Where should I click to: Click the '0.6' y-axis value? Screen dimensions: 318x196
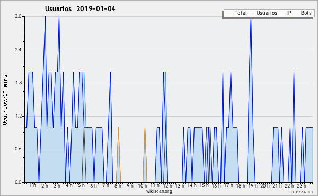click(18, 149)
